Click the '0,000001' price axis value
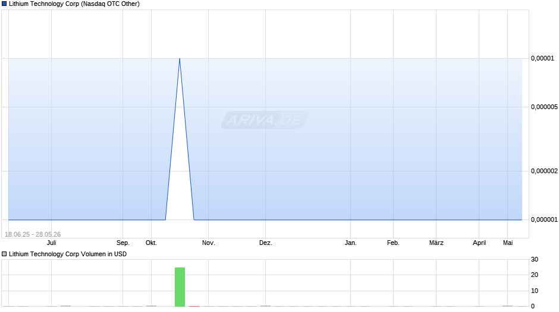 544,220
